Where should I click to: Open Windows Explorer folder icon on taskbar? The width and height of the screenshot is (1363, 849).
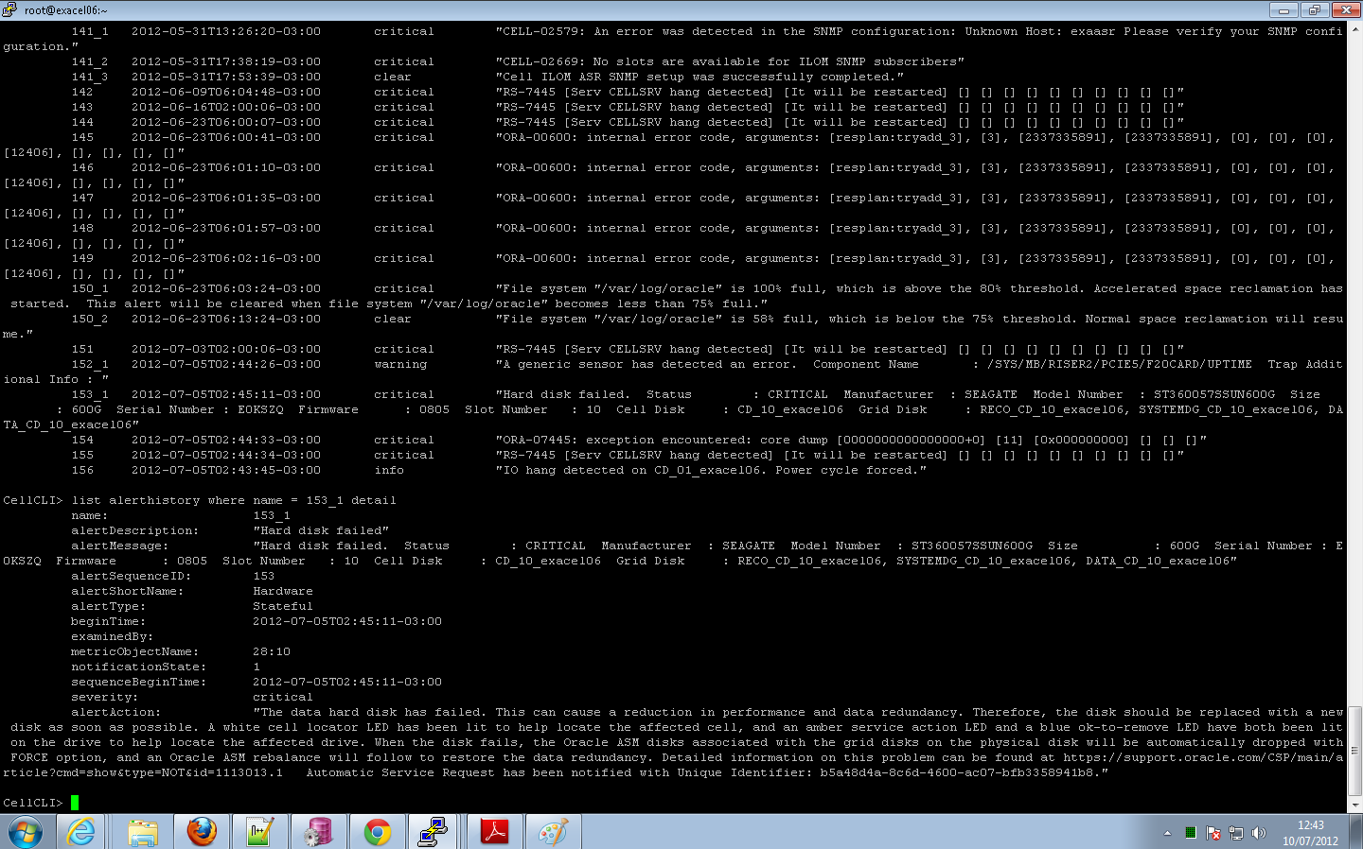coord(143,832)
